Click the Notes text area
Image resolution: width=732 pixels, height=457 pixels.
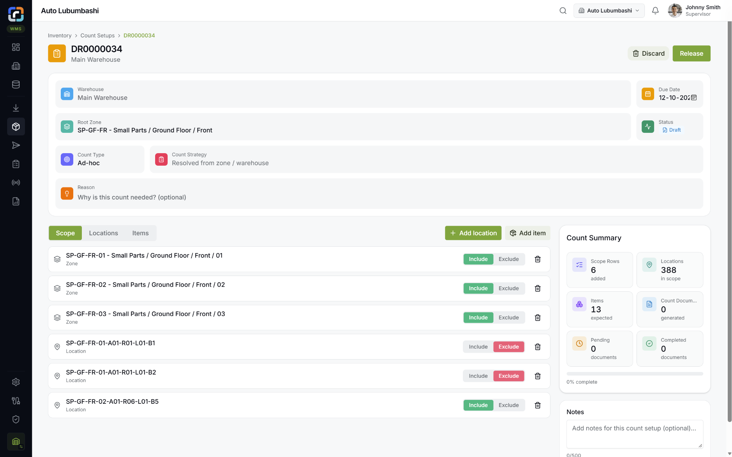pyautogui.click(x=634, y=434)
